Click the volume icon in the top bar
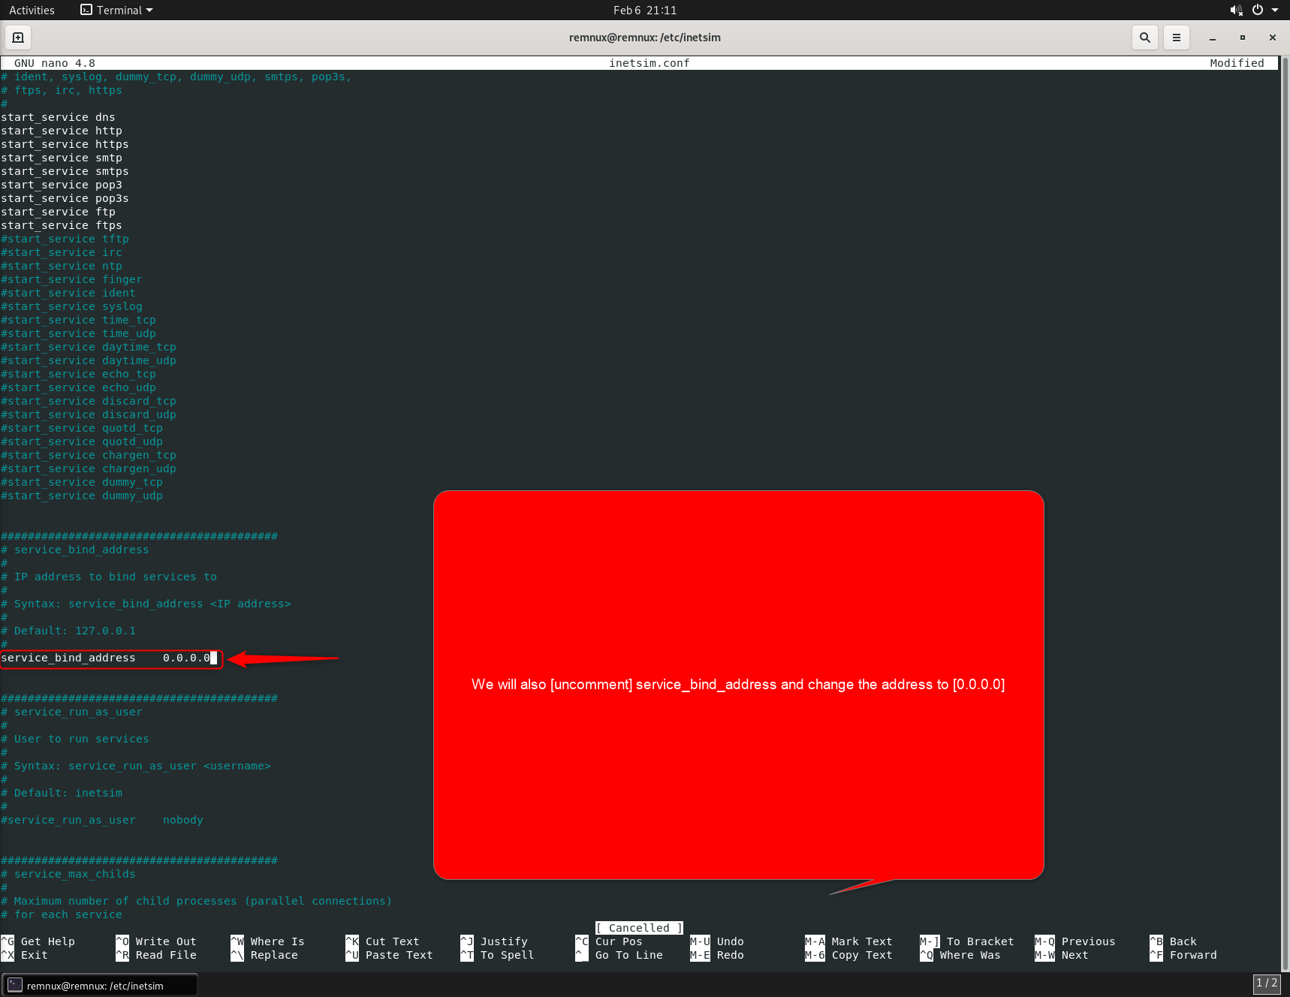Viewport: 1290px width, 997px height. tap(1235, 10)
